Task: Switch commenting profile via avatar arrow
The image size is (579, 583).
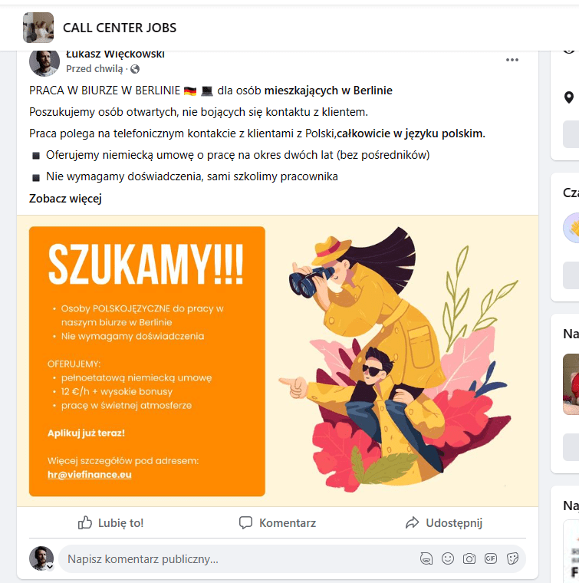Action: pyautogui.click(x=50, y=567)
